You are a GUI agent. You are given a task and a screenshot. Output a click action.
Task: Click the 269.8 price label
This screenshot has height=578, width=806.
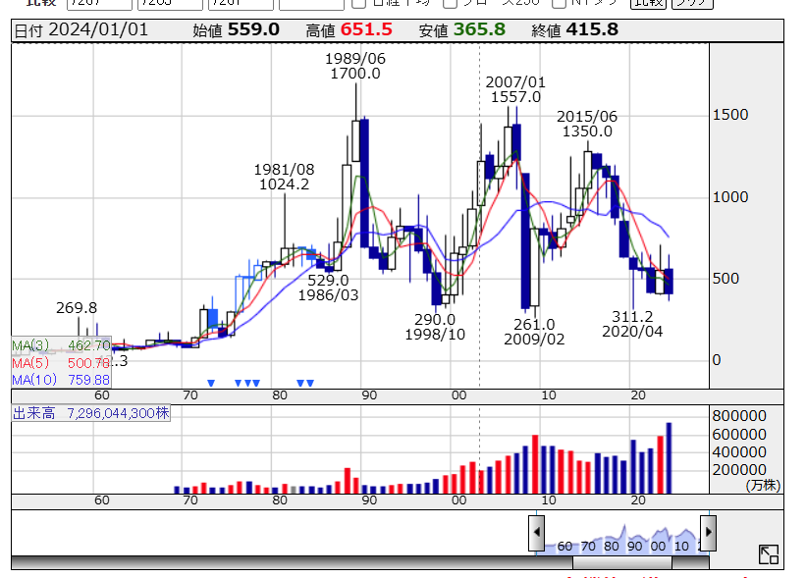coord(77,308)
